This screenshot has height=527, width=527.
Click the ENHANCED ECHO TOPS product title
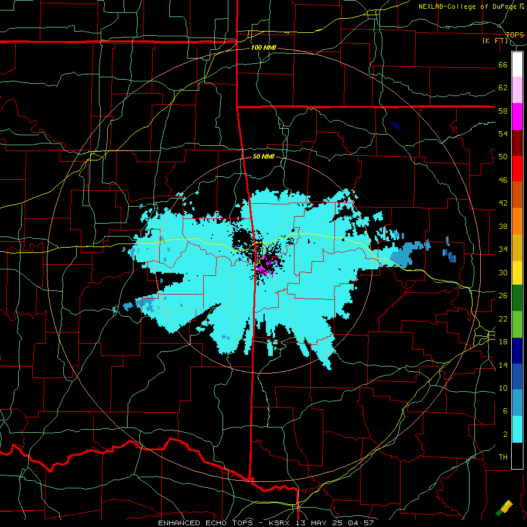[x=211, y=523]
